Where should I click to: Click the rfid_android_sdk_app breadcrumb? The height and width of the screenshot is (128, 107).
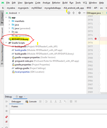click(74, 8)
